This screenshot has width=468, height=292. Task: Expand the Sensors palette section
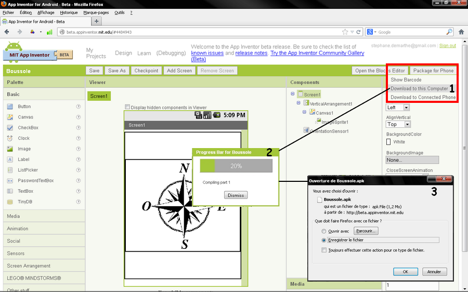point(44,253)
